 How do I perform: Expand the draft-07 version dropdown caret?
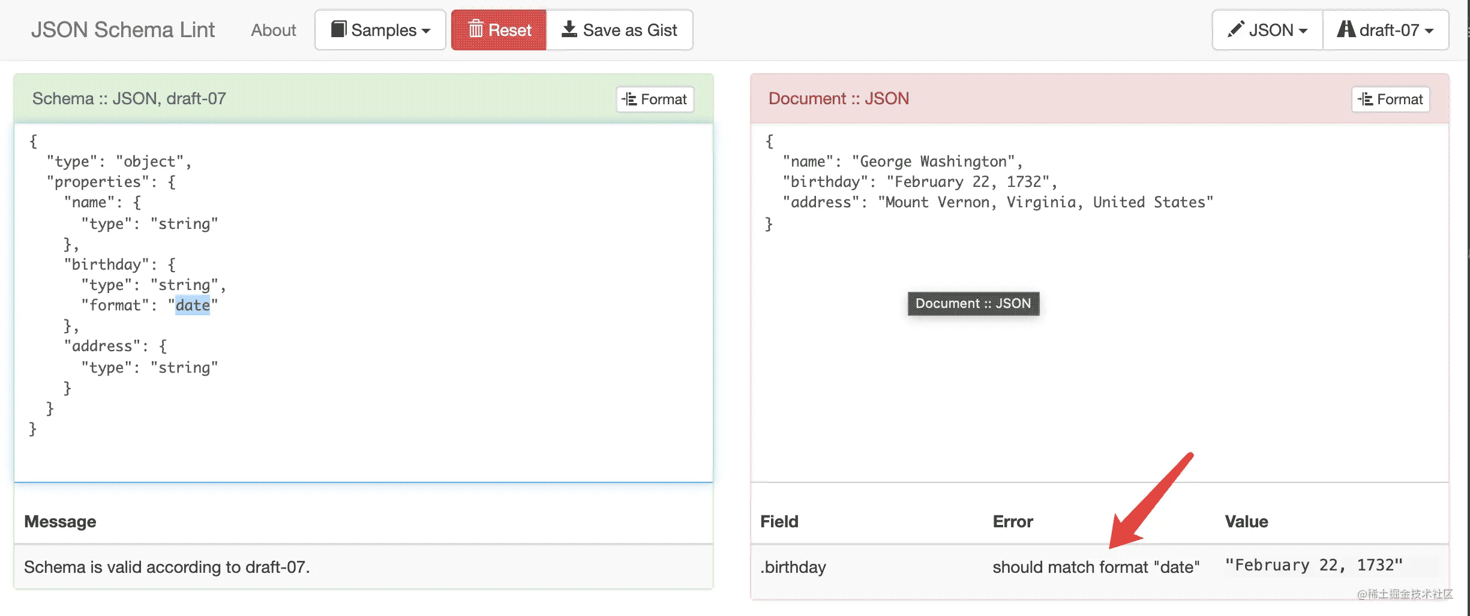pyautogui.click(x=1429, y=31)
